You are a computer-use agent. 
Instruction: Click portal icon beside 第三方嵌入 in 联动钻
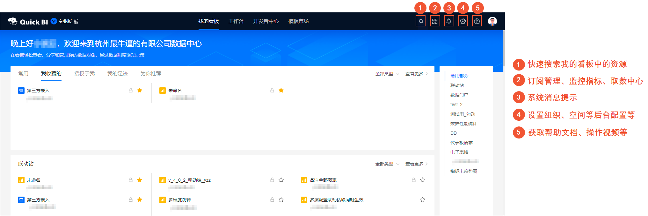tap(21, 200)
